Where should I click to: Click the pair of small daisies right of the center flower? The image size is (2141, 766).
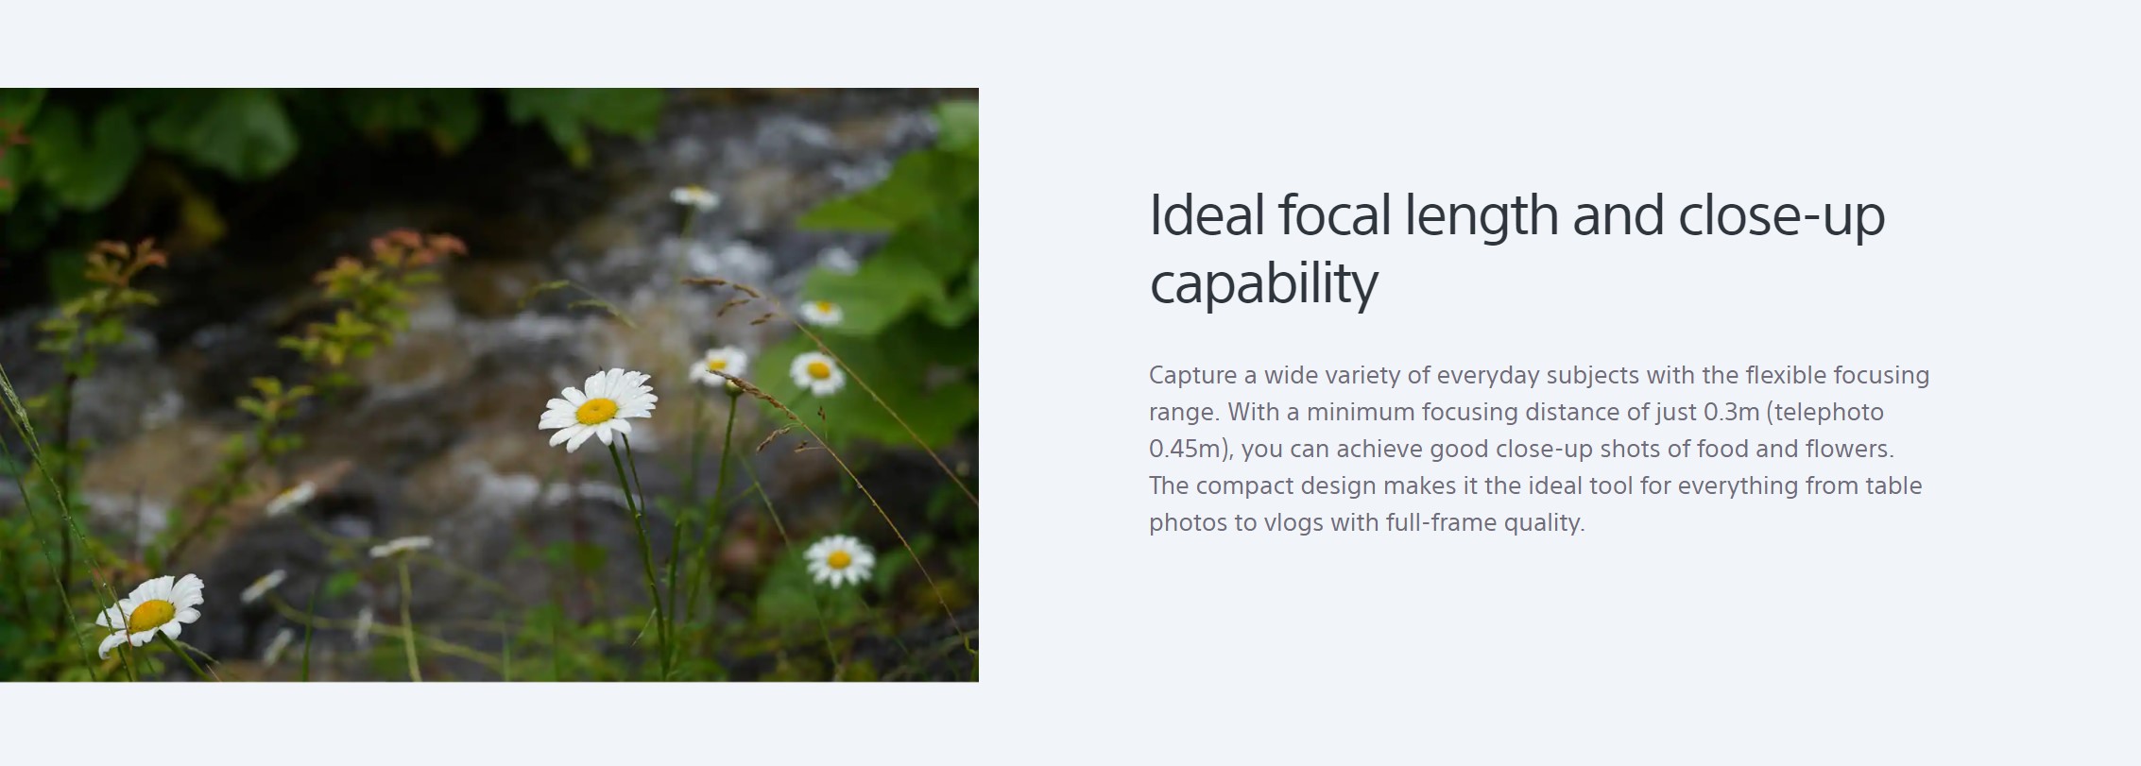[768, 368]
